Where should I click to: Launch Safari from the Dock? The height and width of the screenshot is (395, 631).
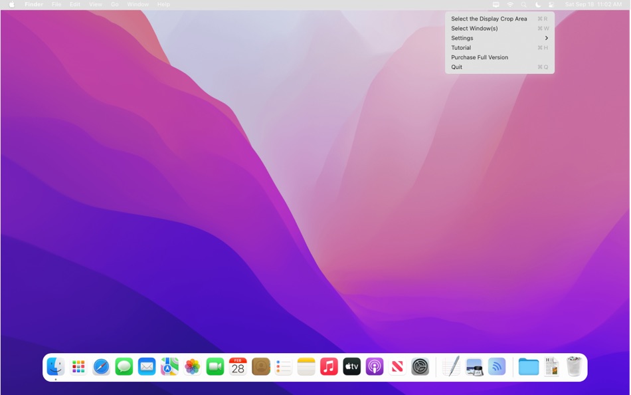coord(101,366)
